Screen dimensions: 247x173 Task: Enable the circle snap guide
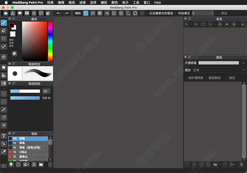pos(121,14)
